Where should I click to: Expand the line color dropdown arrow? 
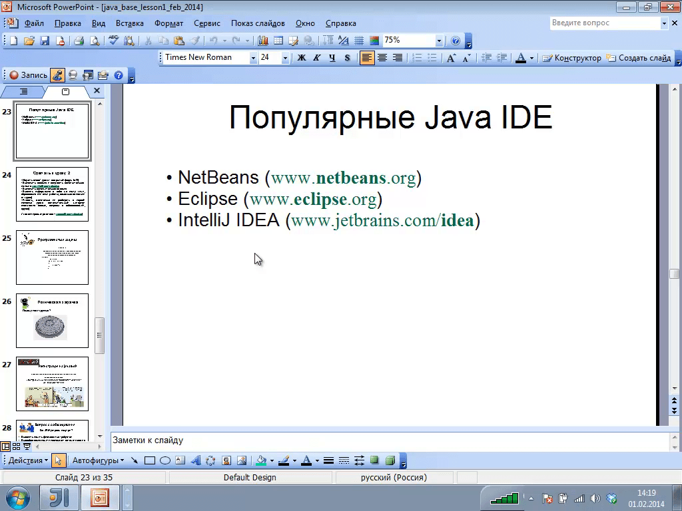tap(294, 460)
